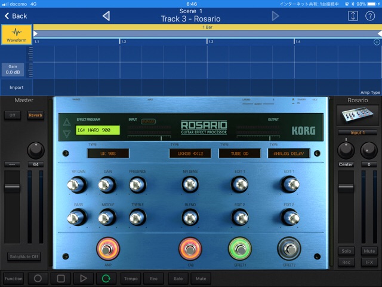
Task: Stop playback with the square stop button
Action: (61, 279)
